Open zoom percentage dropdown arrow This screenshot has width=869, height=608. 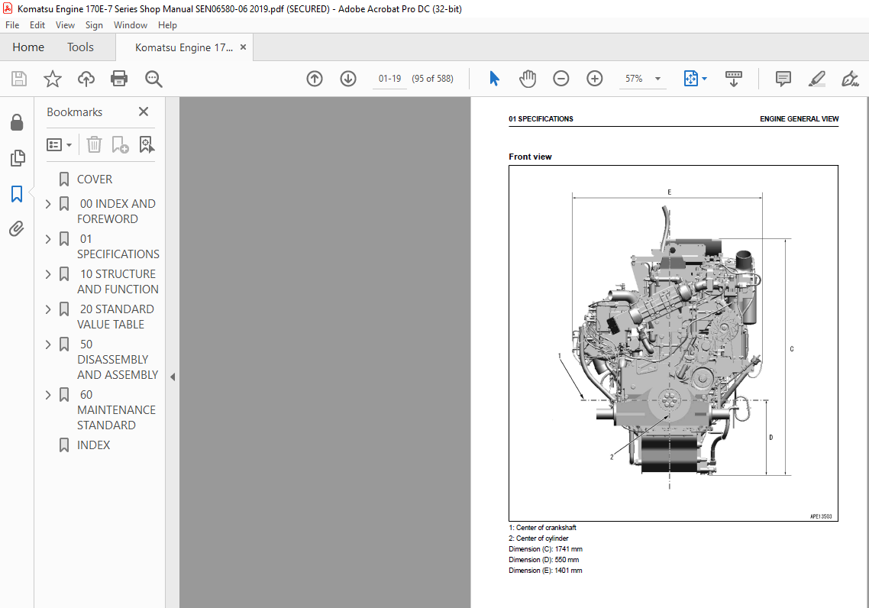pyautogui.click(x=657, y=79)
